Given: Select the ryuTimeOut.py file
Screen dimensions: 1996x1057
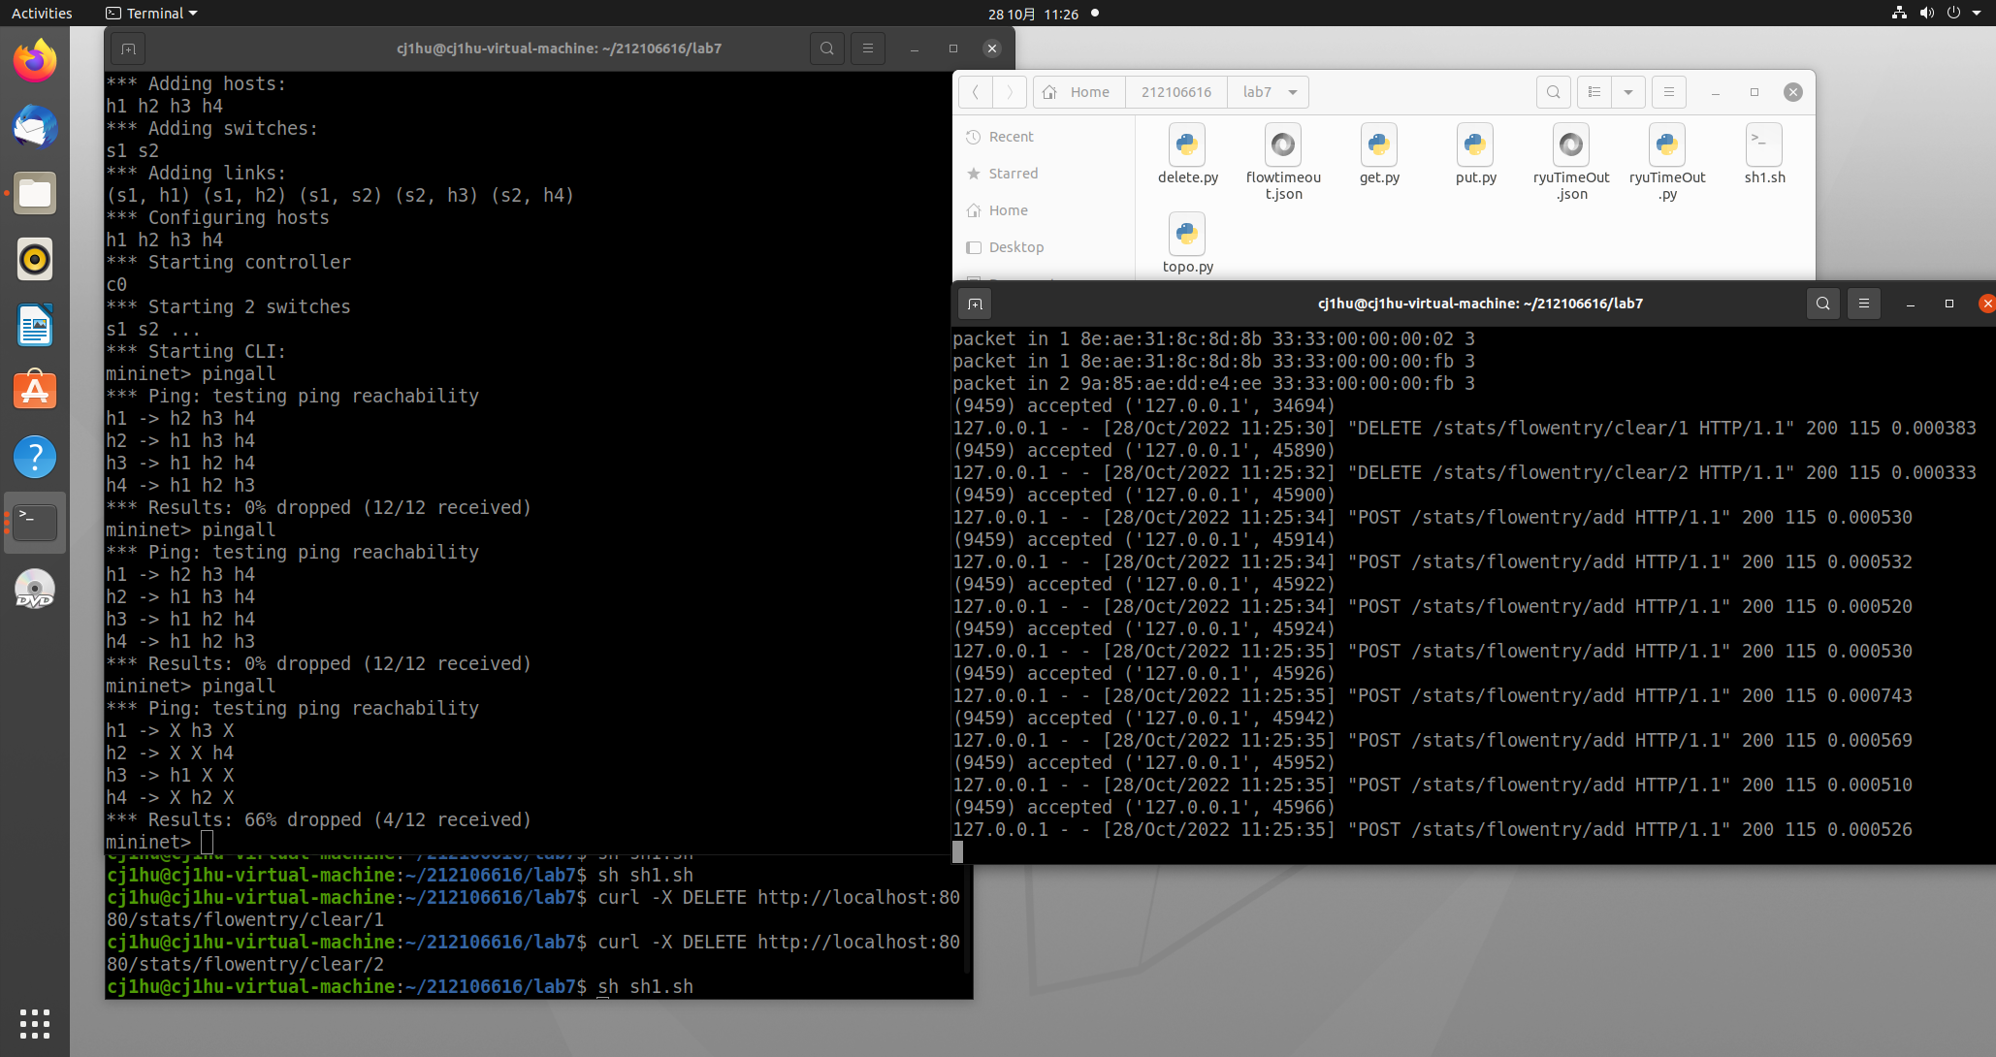Looking at the screenshot, I should click(1667, 162).
